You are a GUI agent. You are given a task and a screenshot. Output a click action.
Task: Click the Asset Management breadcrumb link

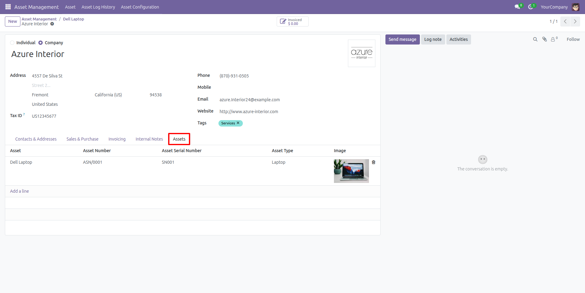pos(39,19)
